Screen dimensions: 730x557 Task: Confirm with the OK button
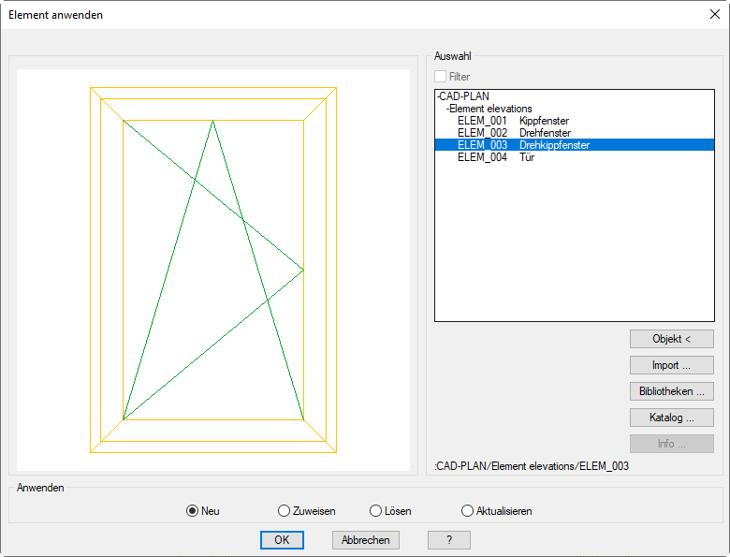[282, 540]
